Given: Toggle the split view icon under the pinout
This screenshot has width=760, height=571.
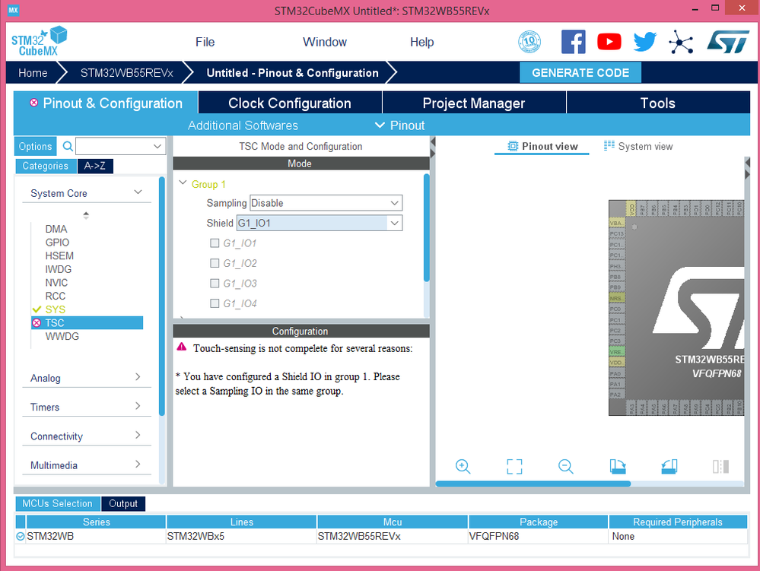Looking at the screenshot, I should [720, 466].
